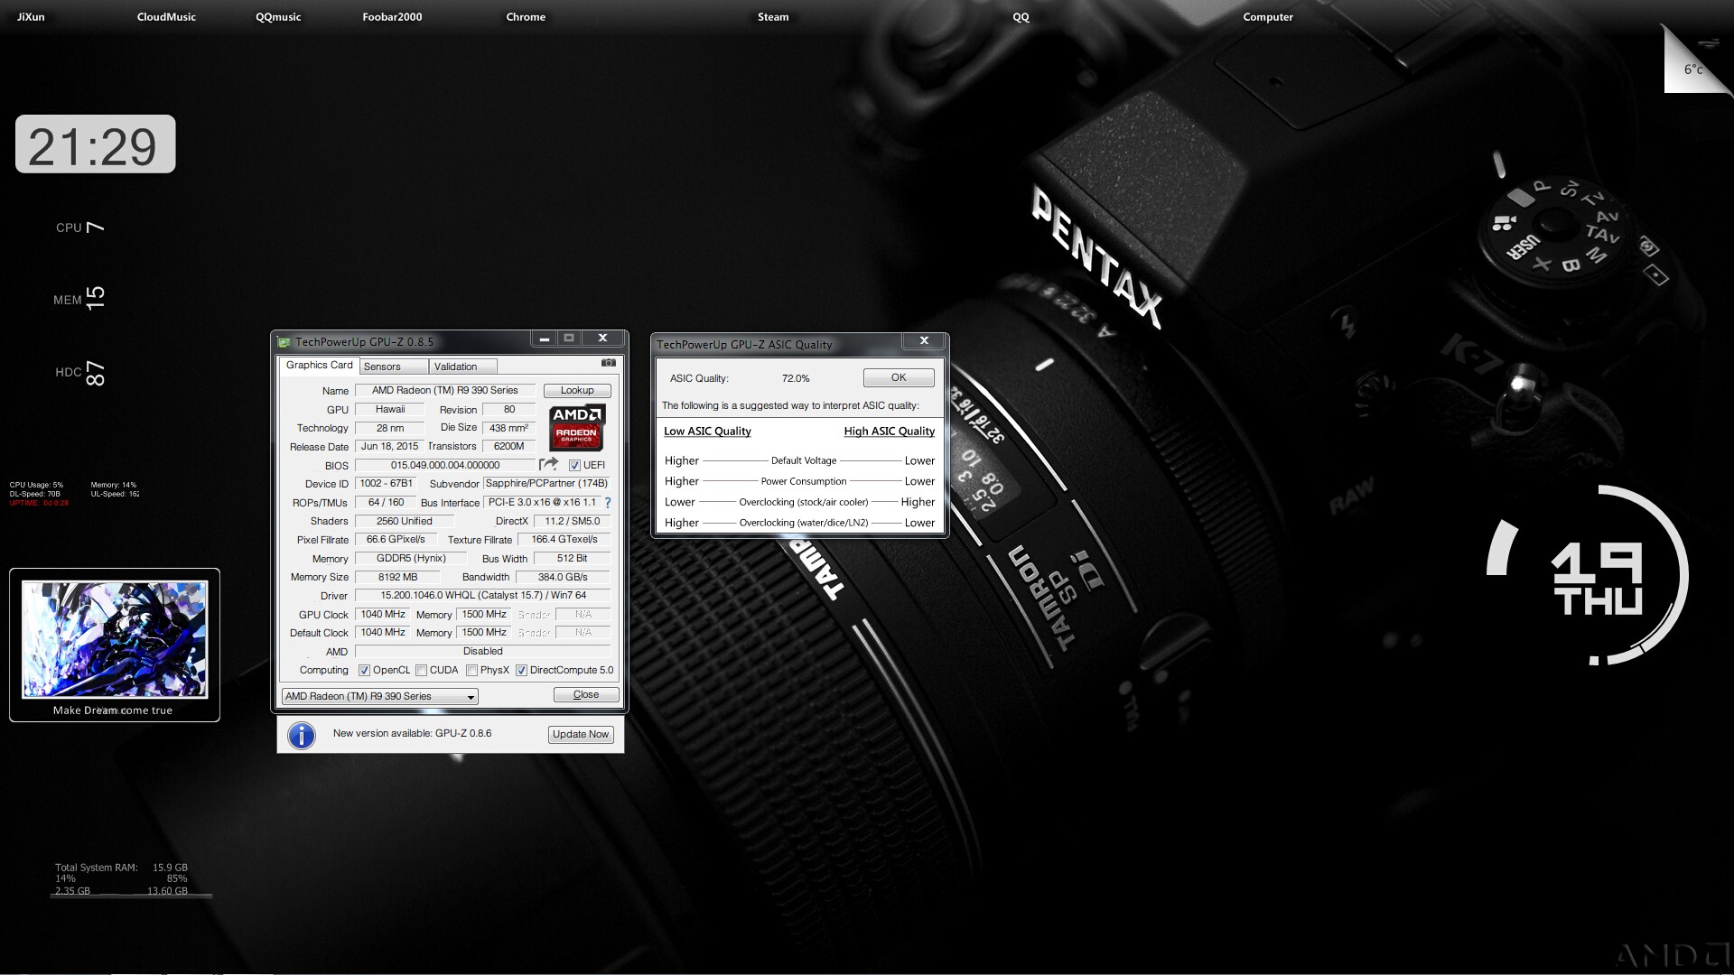Click the Driver version field
The width and height of the screenshot is (1734, 975).
(483, 596)
